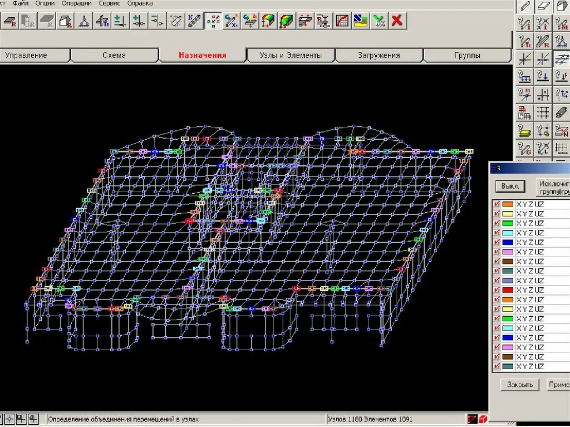Open the node supports triangle tool
Viewport: 570px width, 427px height.
coord(83,21)
